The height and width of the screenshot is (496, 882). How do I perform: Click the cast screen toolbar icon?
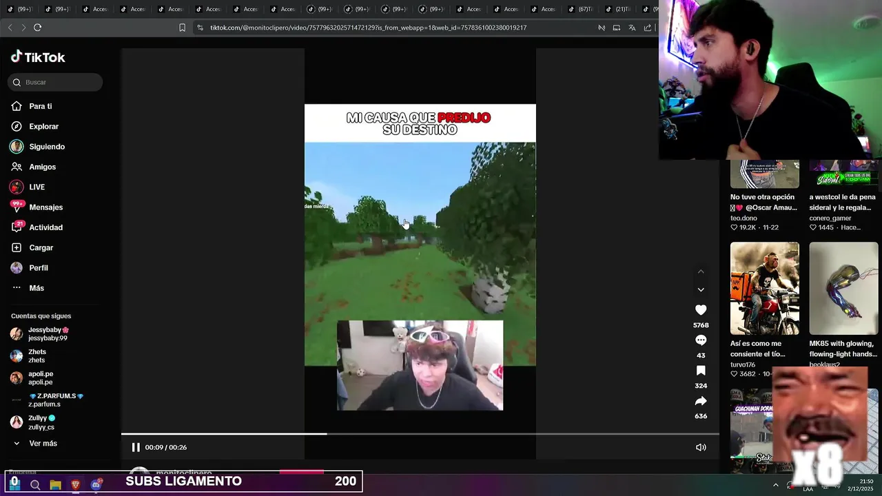617,28
